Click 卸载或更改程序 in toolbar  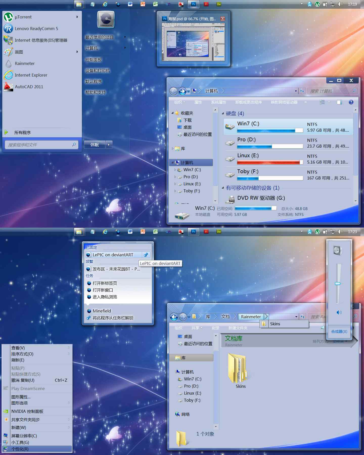pyautogui.click(x=248, y=102)
